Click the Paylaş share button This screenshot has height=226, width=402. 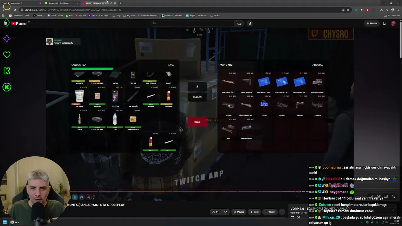click(x=239, y=212)
